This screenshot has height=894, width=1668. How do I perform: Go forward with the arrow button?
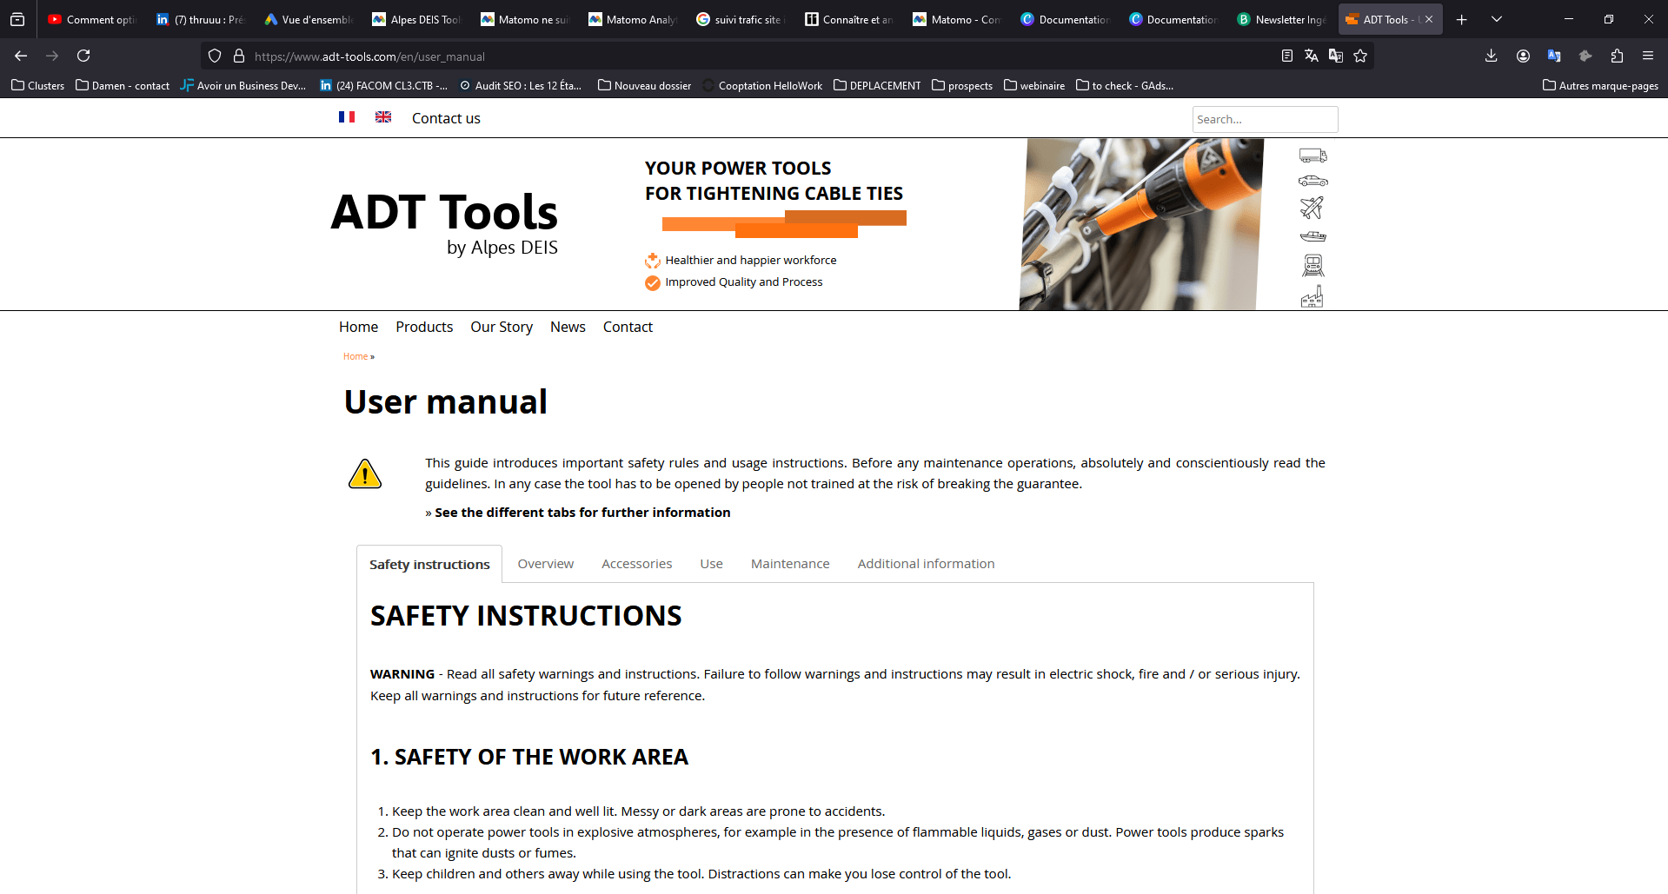pyautogui.click(x=52, y=56)
